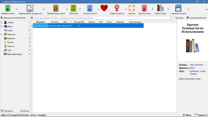Click Задания: 0 jobs indicator
The image size is (208, 117).
(201, 115)
